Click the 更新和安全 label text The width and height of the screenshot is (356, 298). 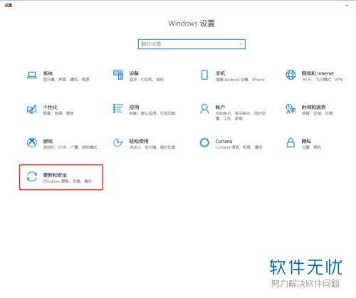[x=55, y=175]
